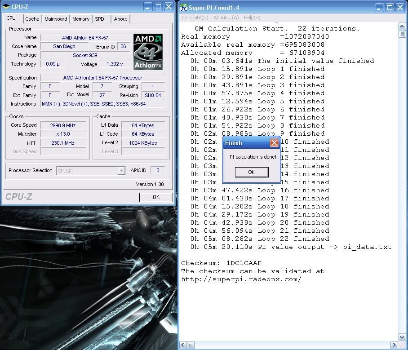Open the Calculate(C) menu in Super PI
408x350 pixels.
coord(195,18)
